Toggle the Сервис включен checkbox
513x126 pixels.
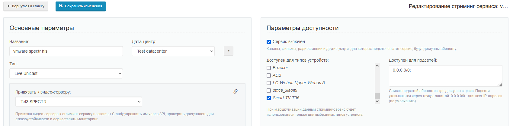click(269, 42)
